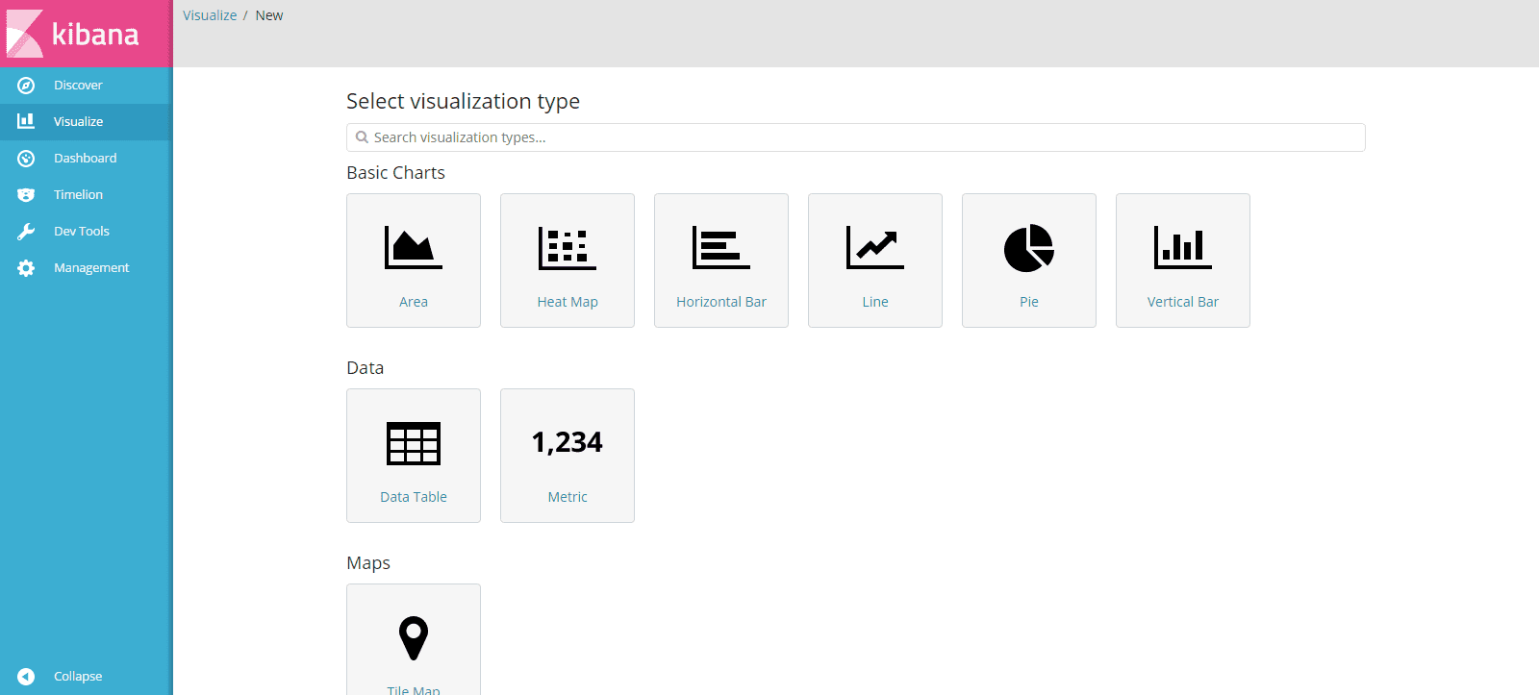Click the Visualize breadcrumb link

[210, 15]
